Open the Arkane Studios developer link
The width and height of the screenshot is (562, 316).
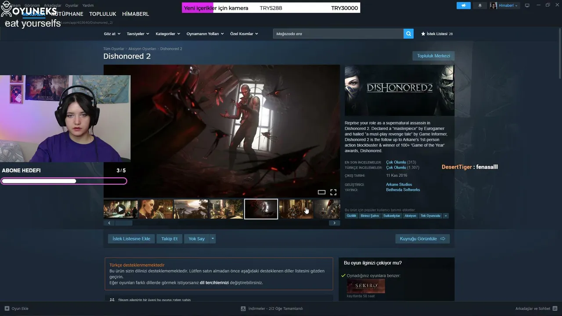[399, 185]
